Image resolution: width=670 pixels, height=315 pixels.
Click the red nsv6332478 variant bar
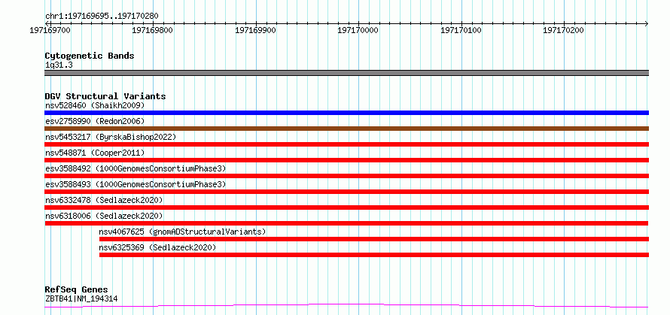pos(346,207)
